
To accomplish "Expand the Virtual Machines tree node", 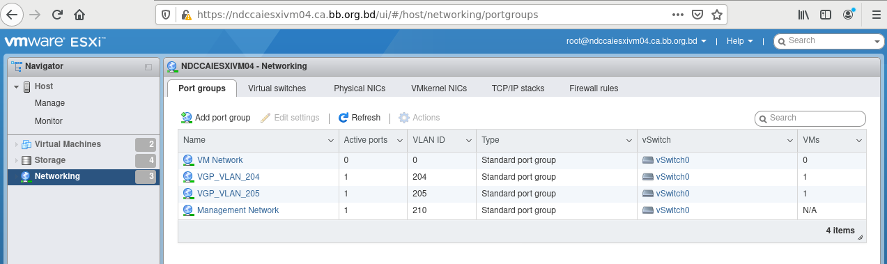I will 16,145.
